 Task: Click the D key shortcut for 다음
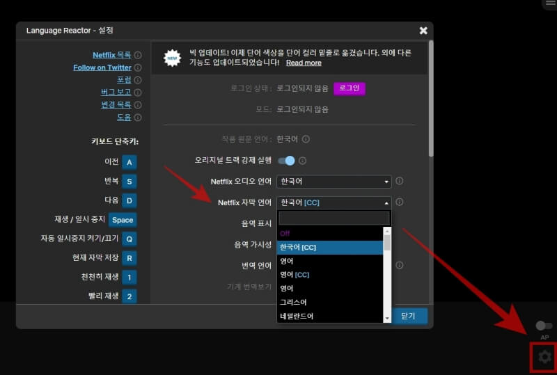(130, 200)
